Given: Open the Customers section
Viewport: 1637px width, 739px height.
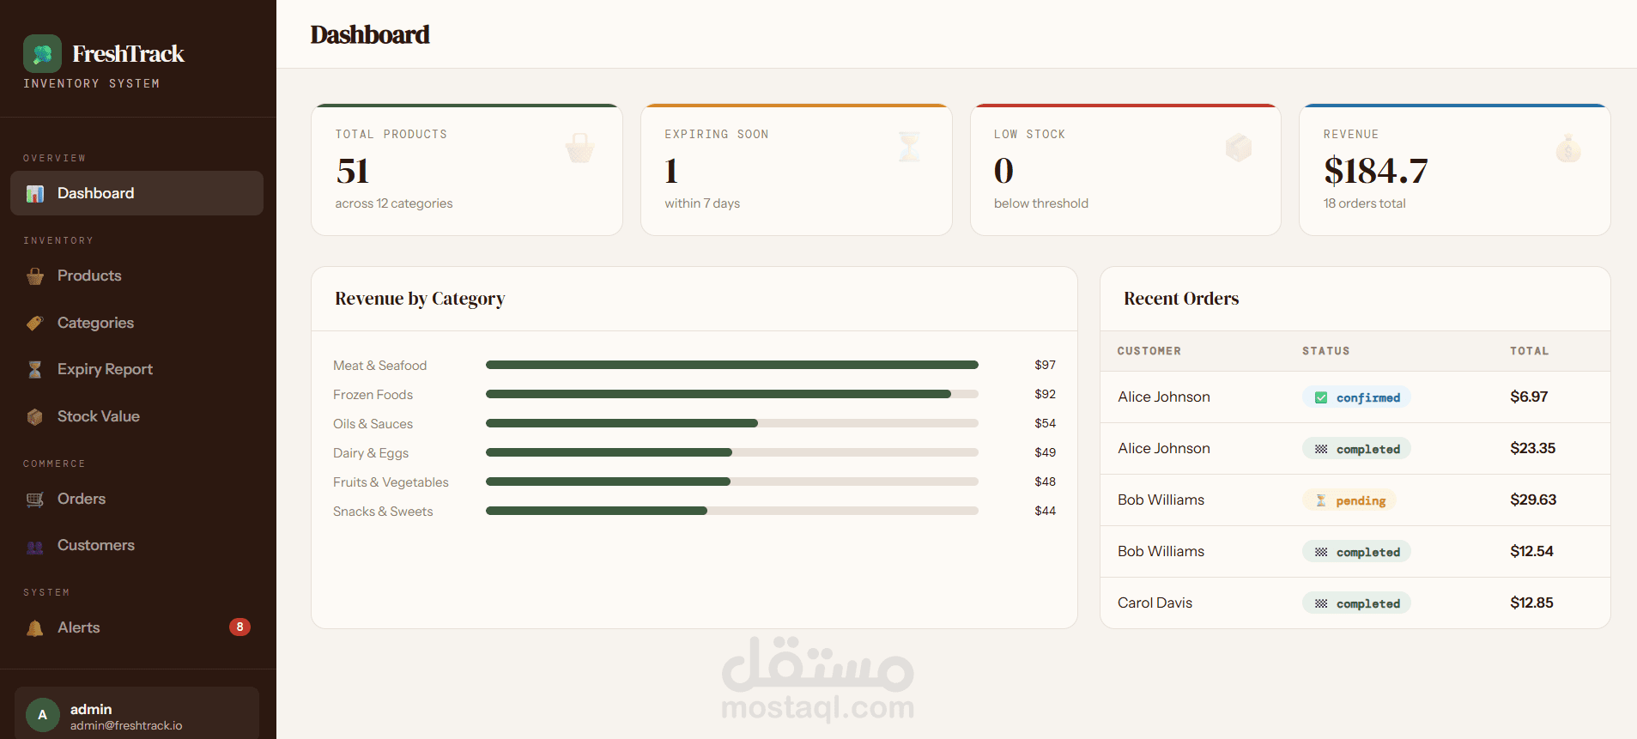Looking at the screenshot, I should [137, 545].
